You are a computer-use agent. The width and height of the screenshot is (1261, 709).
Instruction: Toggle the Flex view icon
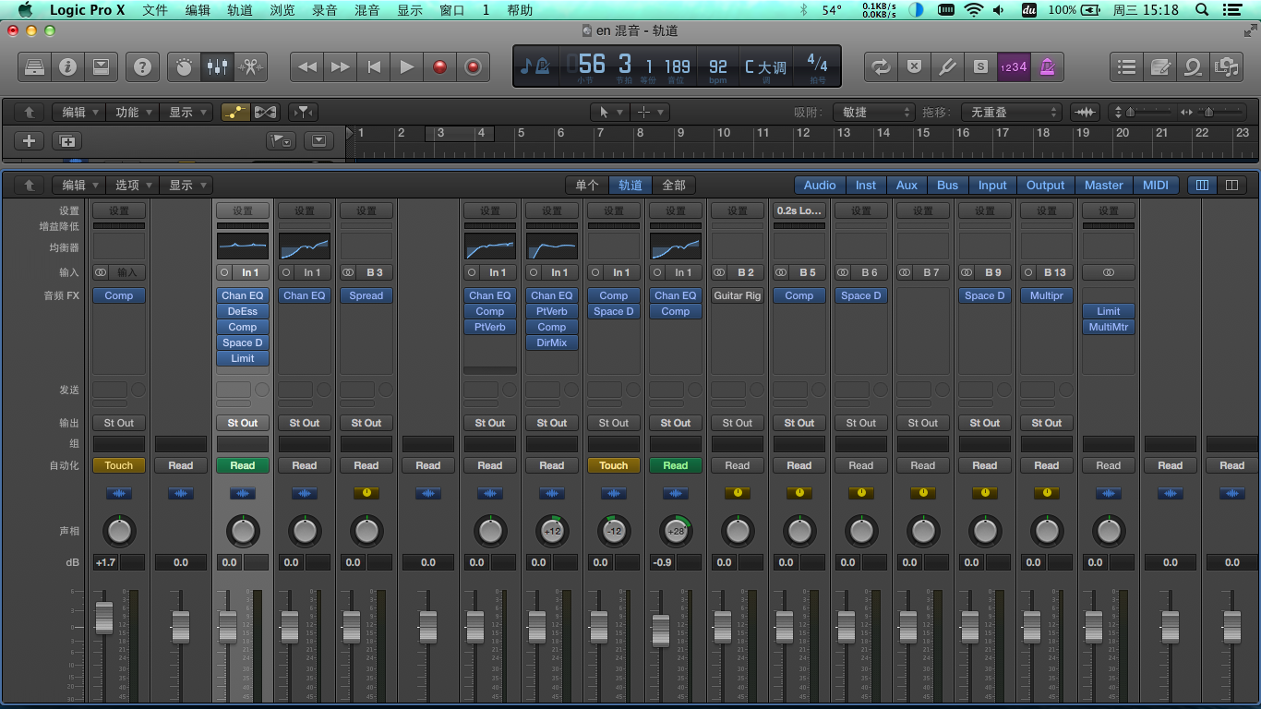(266, 112)
